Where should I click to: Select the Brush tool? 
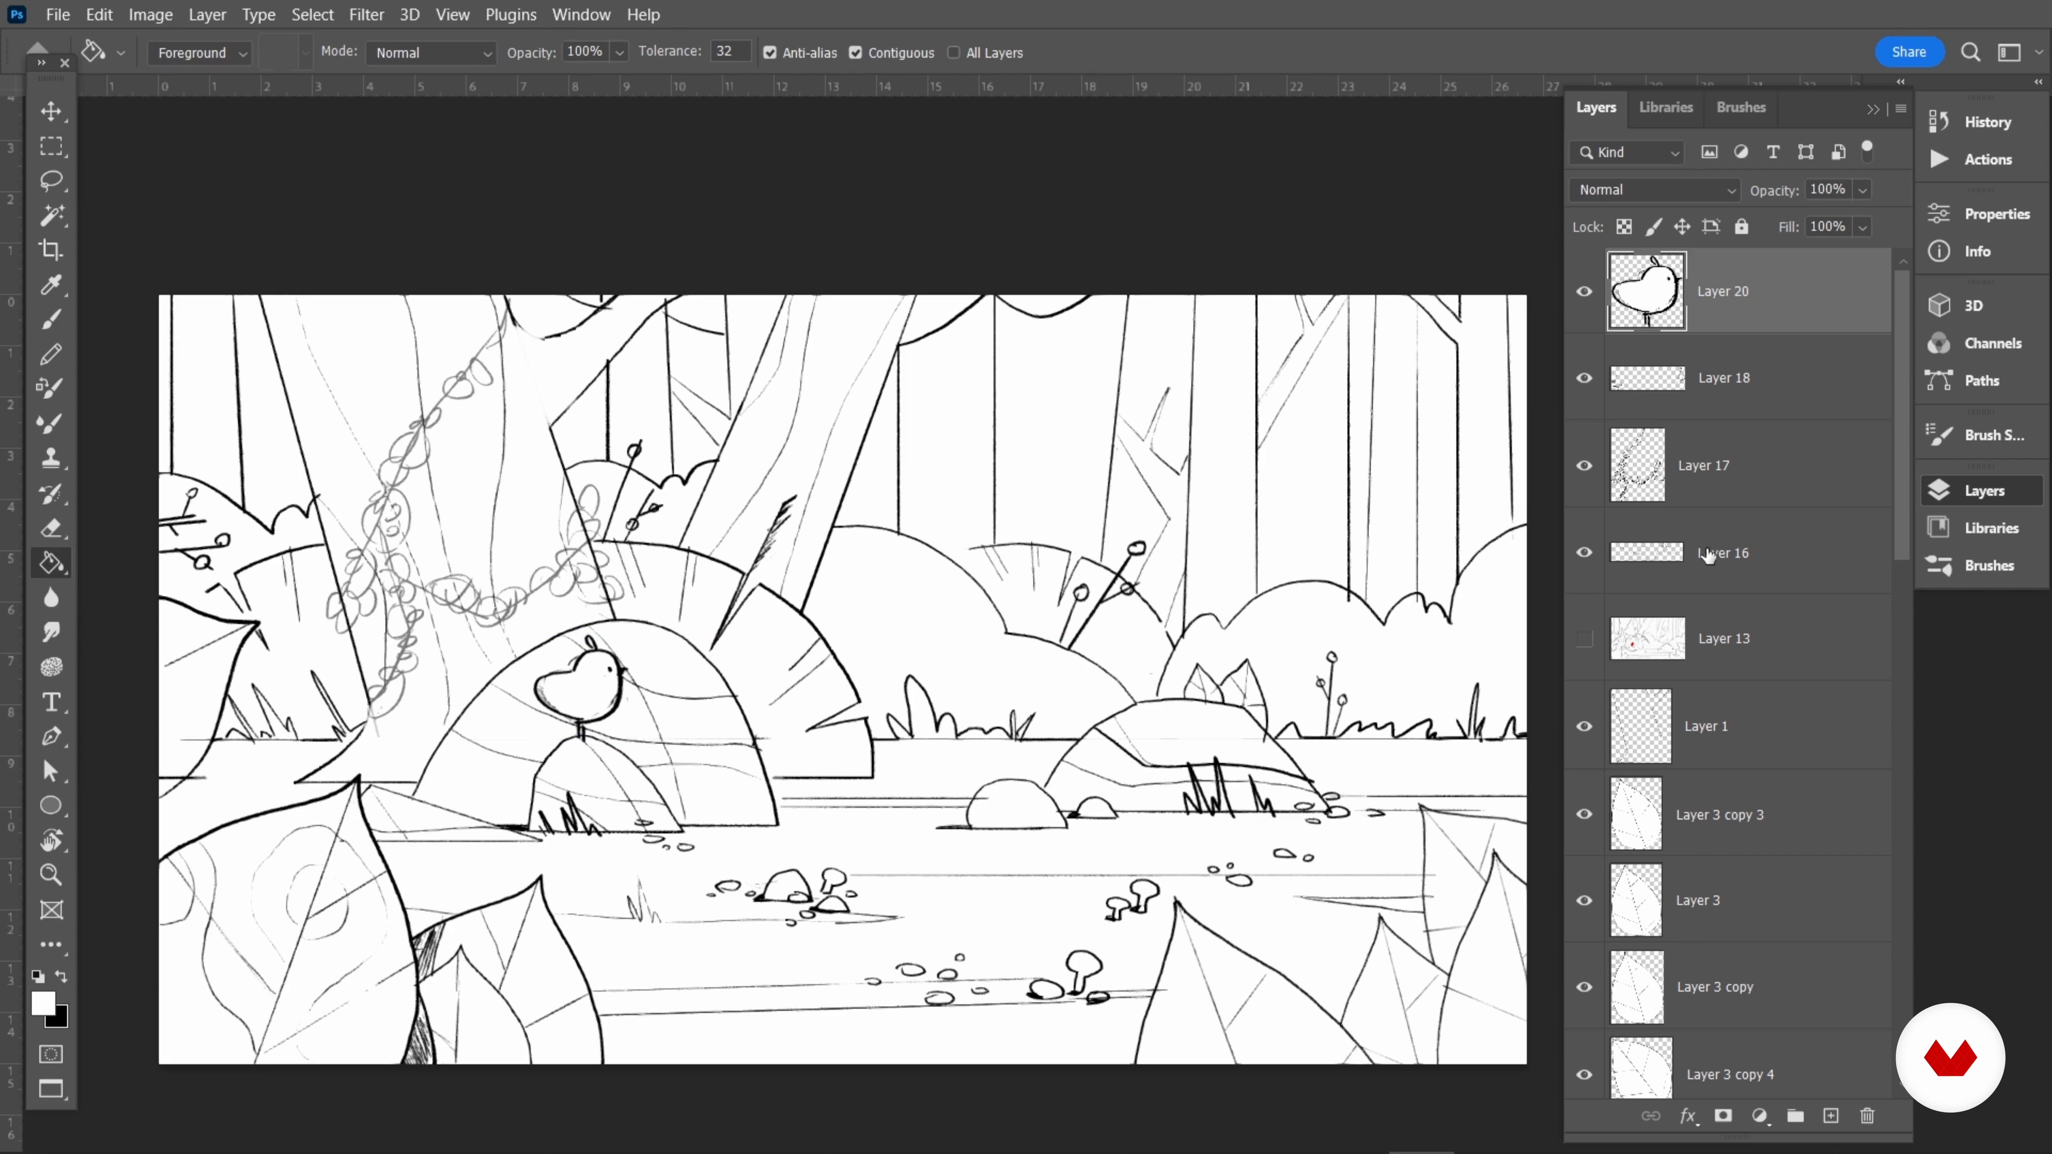click(52, 319)
